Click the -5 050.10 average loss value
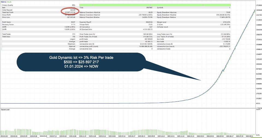The image size is (262, 138). pos(227,41)
